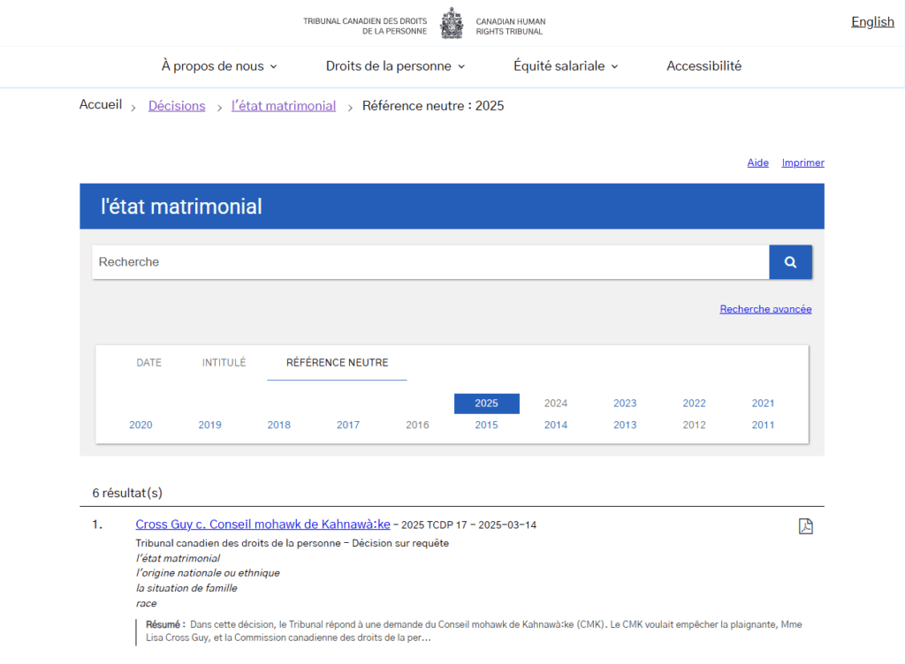Click the Canadian coat of arms logo

(452, 24)
